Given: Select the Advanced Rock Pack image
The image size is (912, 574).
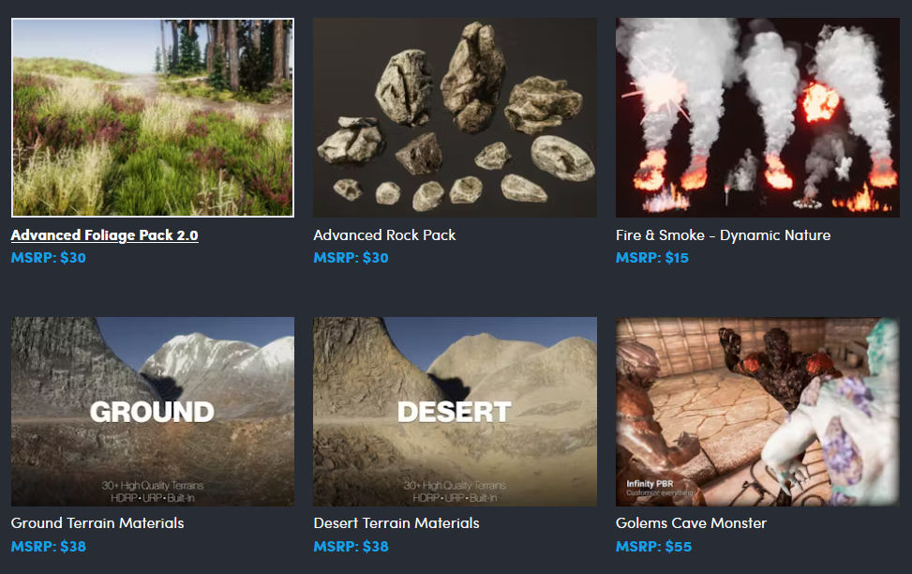Looking at the screenshot, I should point(455,117).
